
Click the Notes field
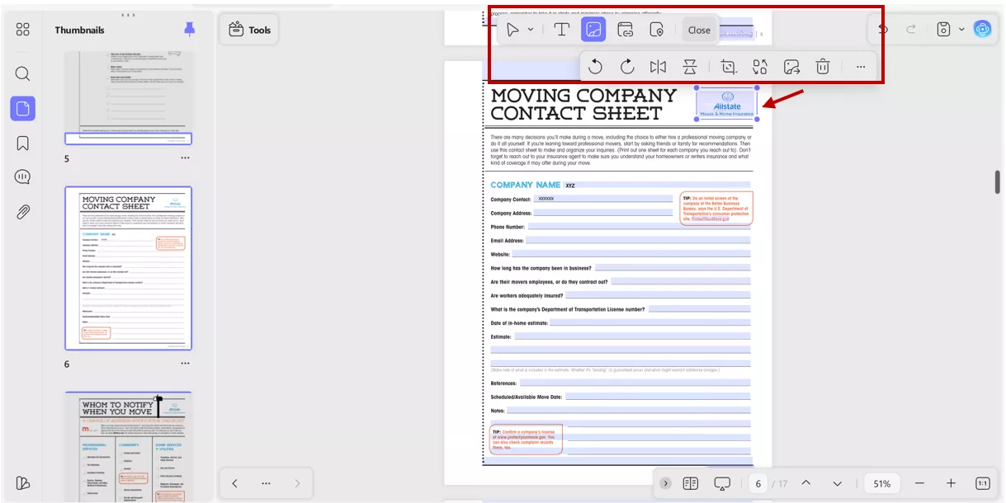[x=629, y=410]
